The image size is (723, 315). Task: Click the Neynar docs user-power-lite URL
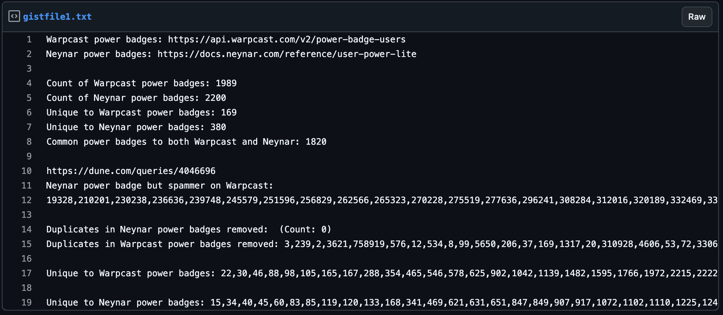click(x=287, y=54)
